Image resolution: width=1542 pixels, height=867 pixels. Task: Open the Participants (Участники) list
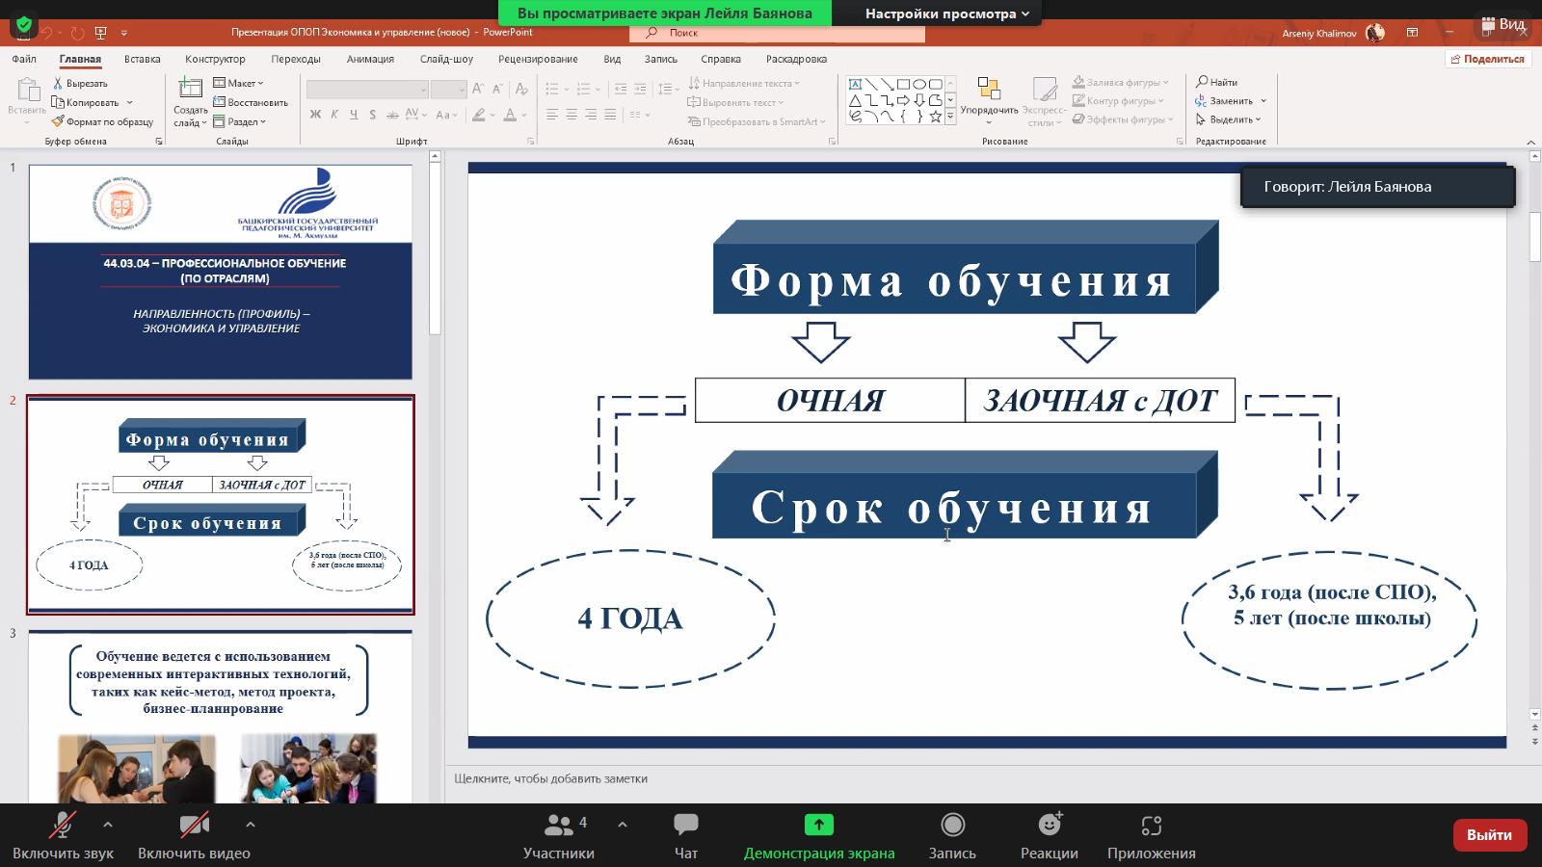pos(559,826)
